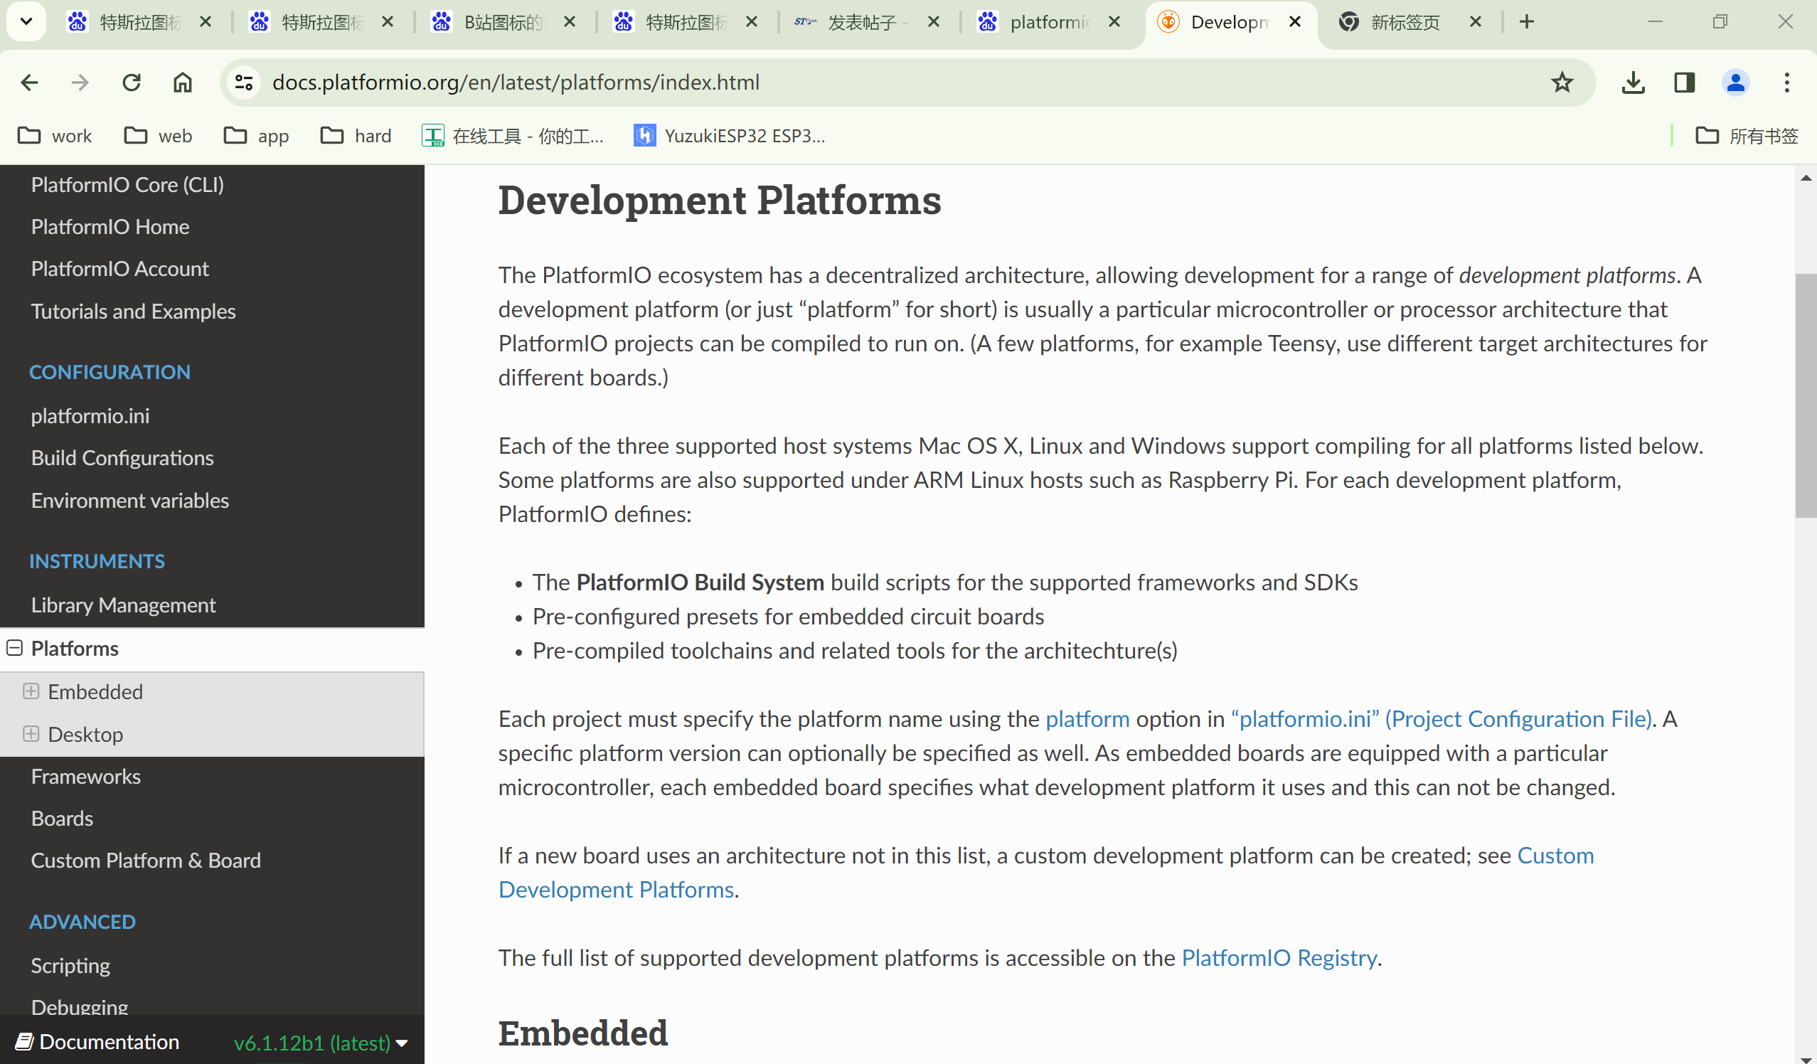Screen dimensions: 1817x1064
Task: Open platformio.ini in sidebar
Action: (90, 416)
